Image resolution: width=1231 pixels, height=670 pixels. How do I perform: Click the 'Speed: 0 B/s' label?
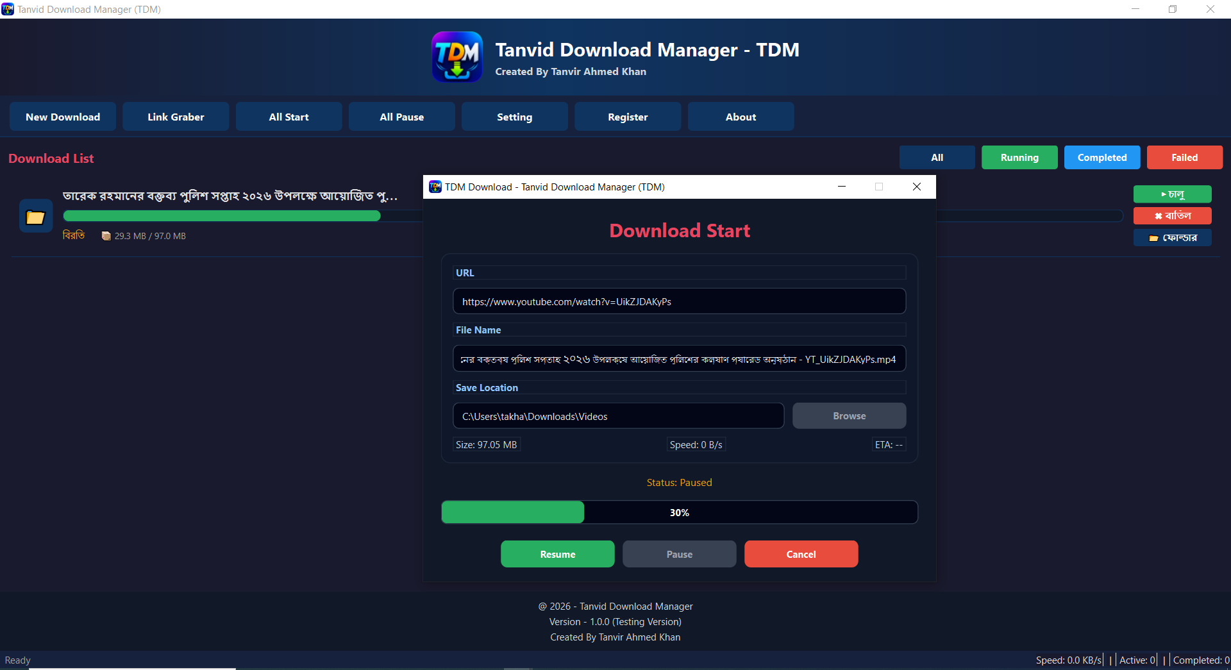(696, 445)
